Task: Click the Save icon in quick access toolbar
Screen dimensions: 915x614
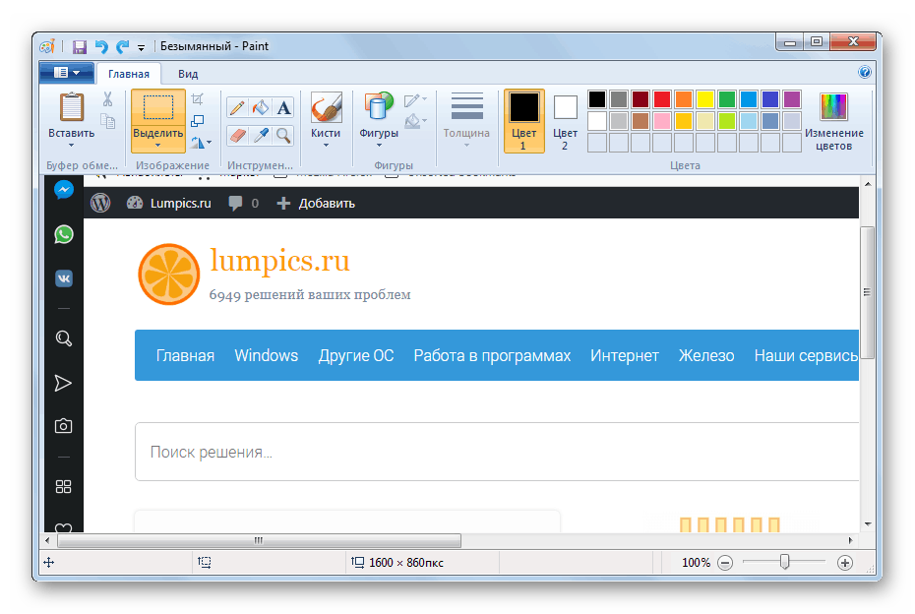Action: (79, 45)
